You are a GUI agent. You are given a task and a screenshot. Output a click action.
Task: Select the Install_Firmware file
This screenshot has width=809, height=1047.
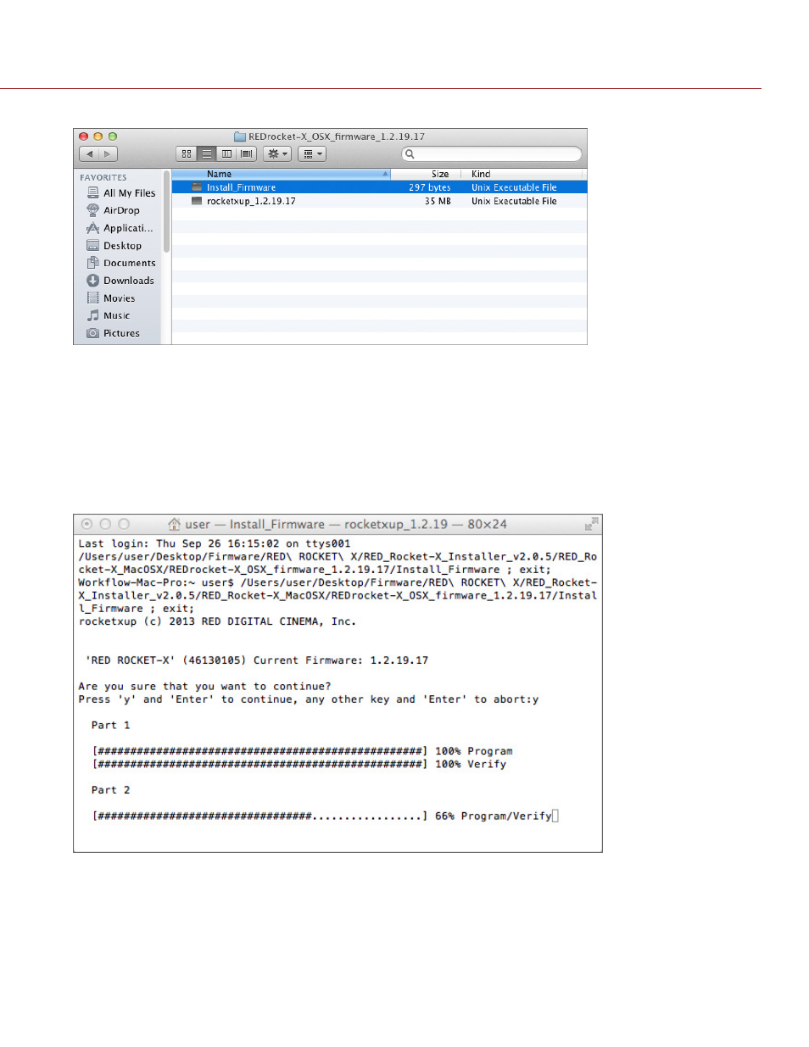click(379, 187)
